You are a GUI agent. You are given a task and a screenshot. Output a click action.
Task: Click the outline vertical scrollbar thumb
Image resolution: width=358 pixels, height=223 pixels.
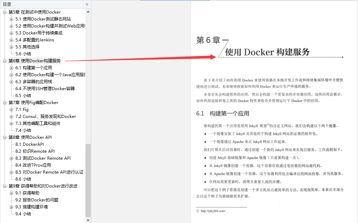click(x=88, y=181)
